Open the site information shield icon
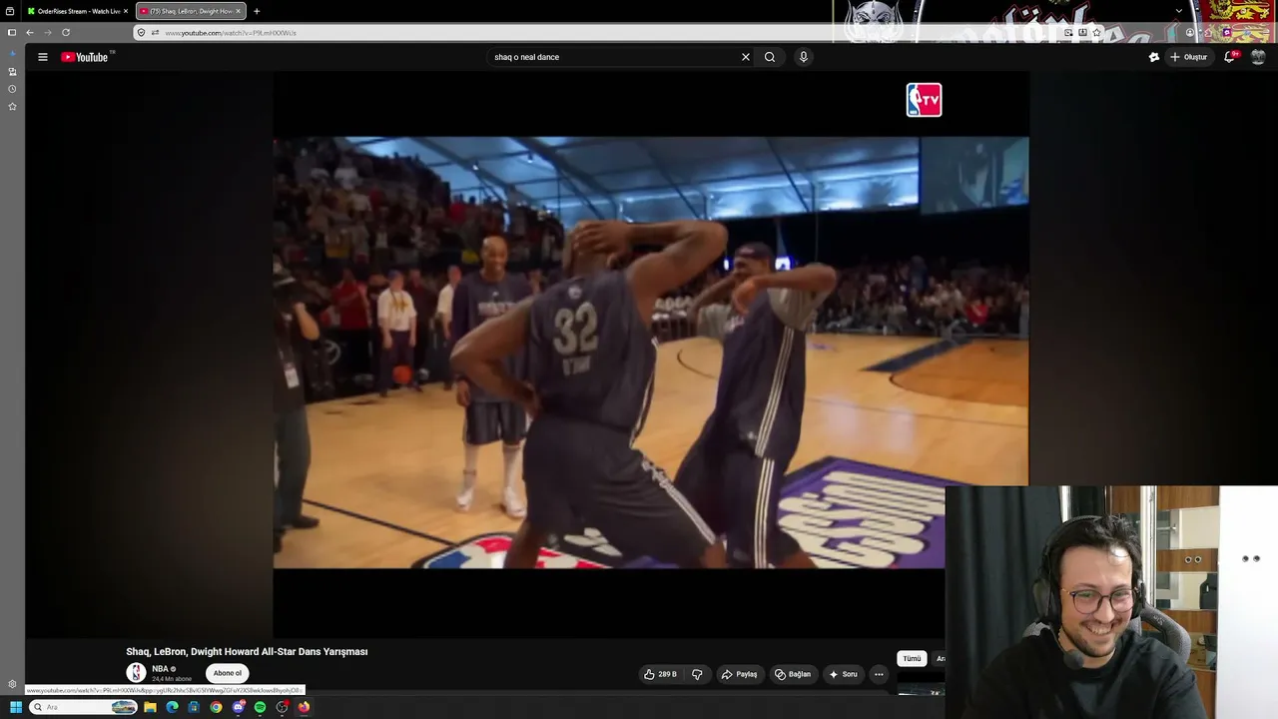Viewport: 1278px width, 719px height. [x=141, y=32]
